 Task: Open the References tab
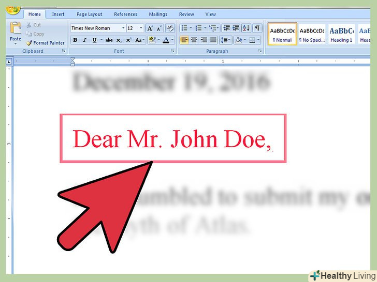(x=125, y=14)
